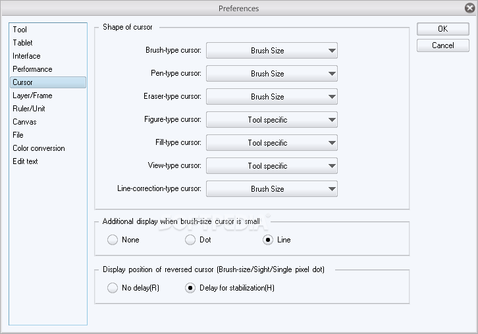The width and height of the screenshot is (478, 334).
Task: Select None for additional cursor display
Action: [x=113, y=240]
